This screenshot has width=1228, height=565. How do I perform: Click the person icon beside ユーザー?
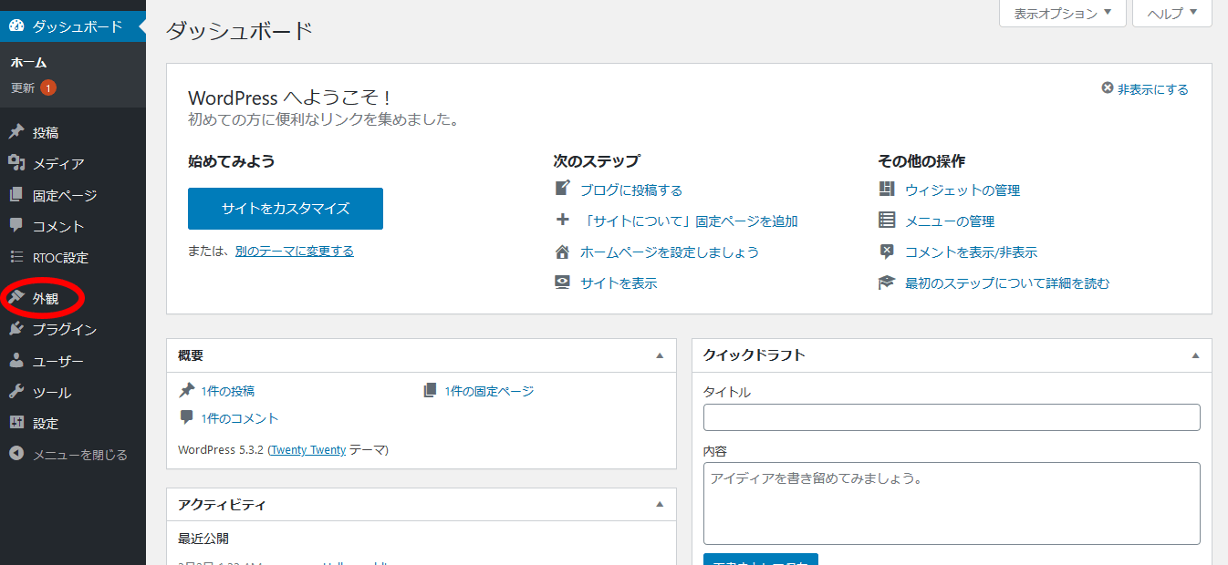16,361
